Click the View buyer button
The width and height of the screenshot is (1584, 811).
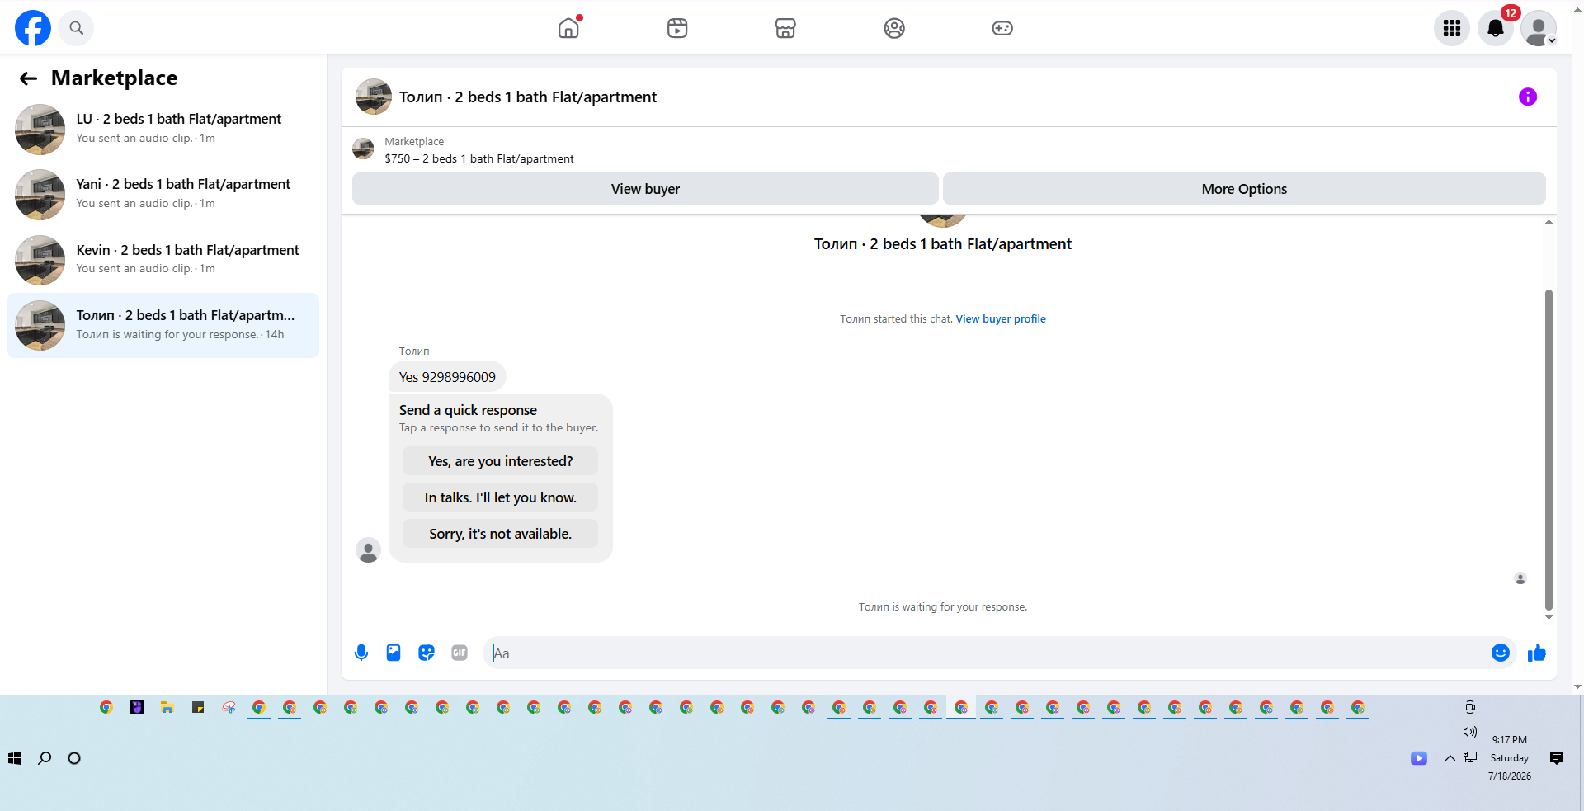[x=645, y=189]
